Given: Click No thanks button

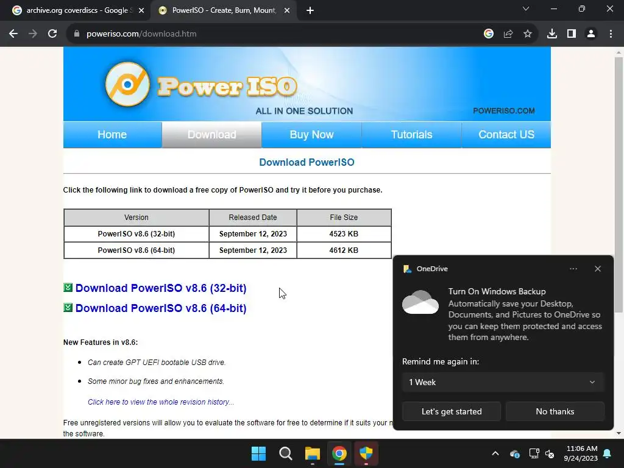Looking at the screenshot, I should click(x=555, y=411).
